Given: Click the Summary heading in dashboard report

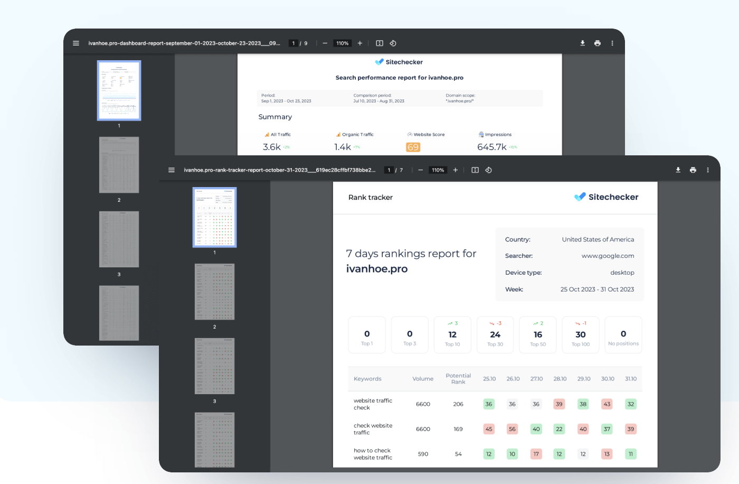Looking at the screenshot, I should click(x=275, y=117).
